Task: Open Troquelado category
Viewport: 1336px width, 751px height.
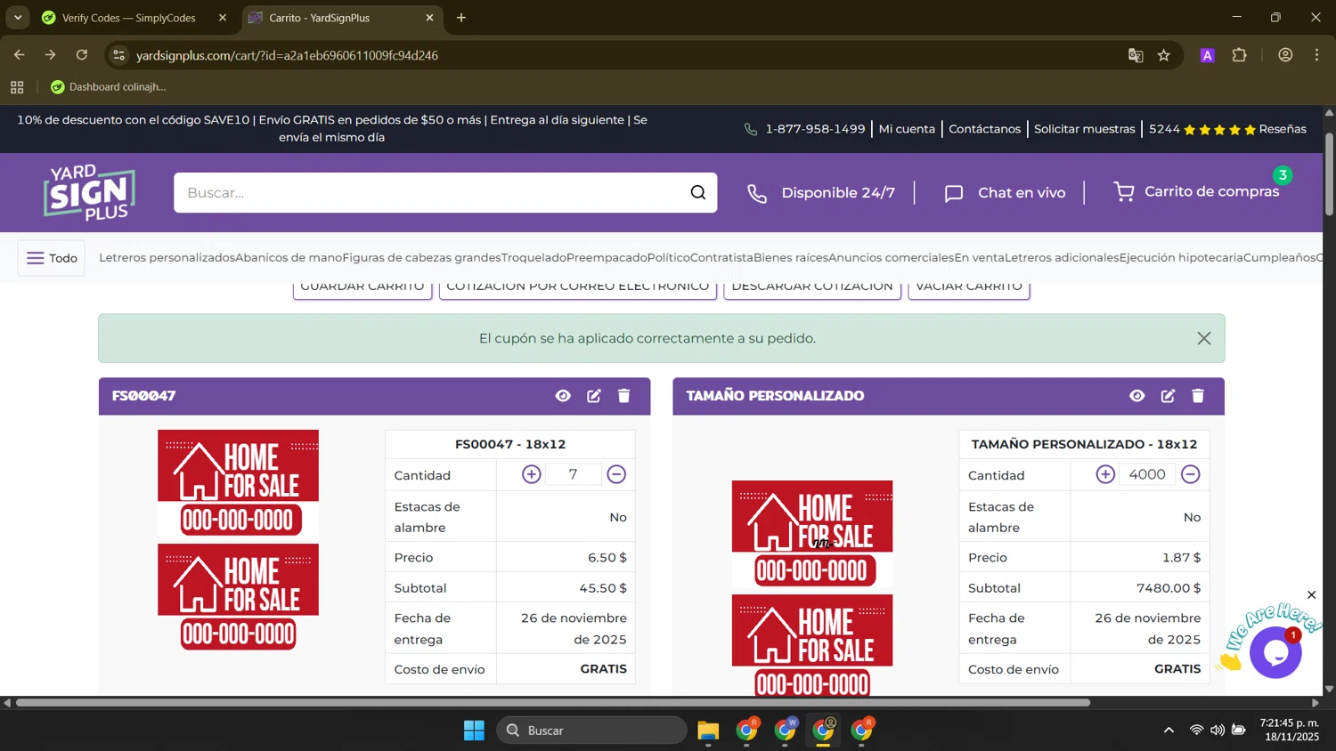Action: click(534, 257)
